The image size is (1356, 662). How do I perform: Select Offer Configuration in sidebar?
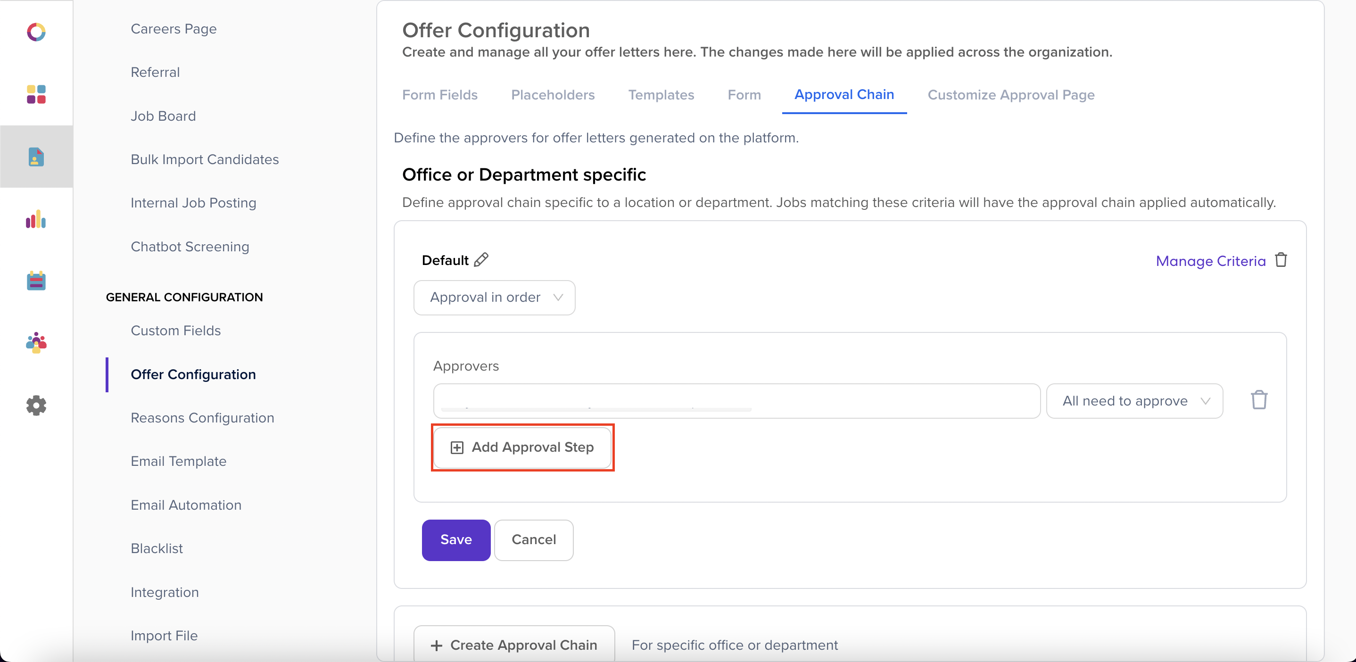coord(193,374)
